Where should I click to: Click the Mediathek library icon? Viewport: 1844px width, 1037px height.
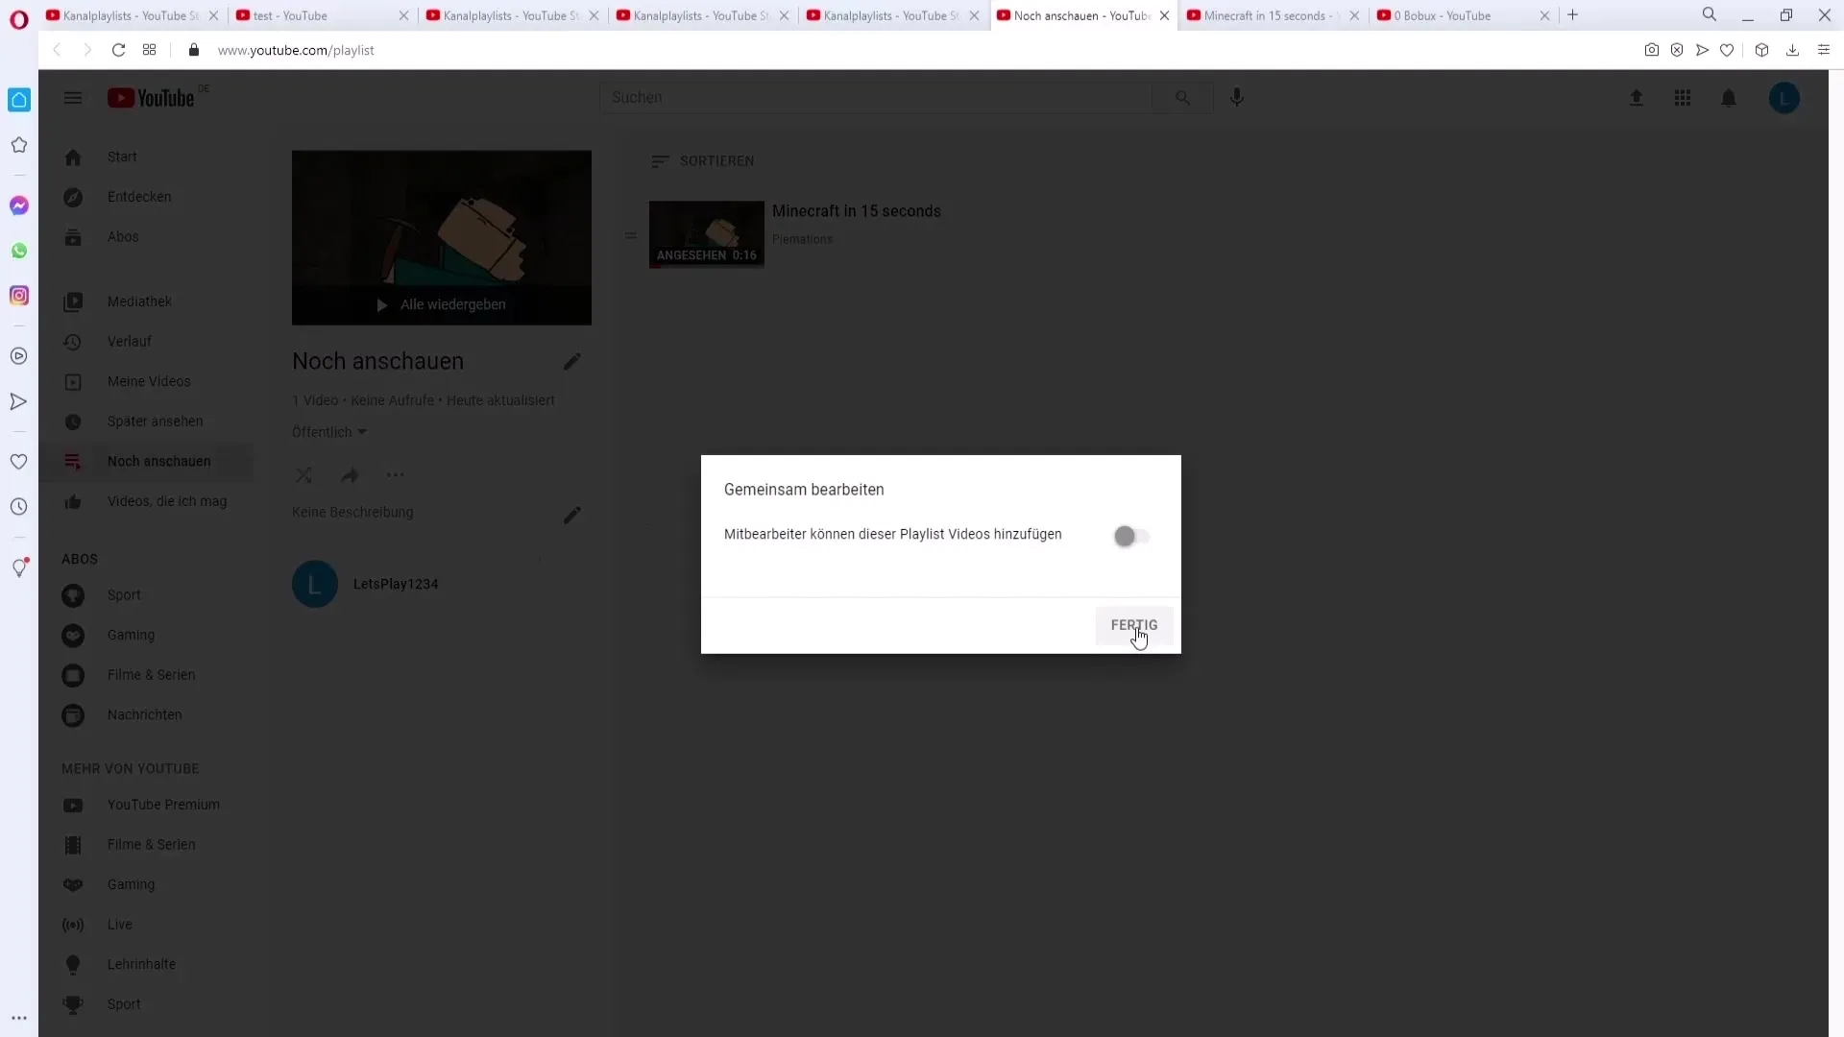72,301
